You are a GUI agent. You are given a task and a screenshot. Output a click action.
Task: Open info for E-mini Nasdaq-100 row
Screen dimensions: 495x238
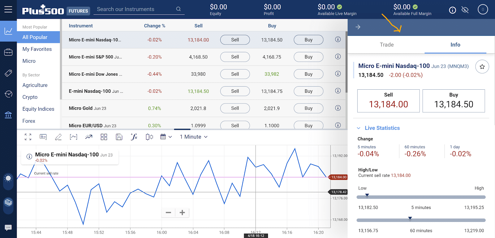pos(338,91)
